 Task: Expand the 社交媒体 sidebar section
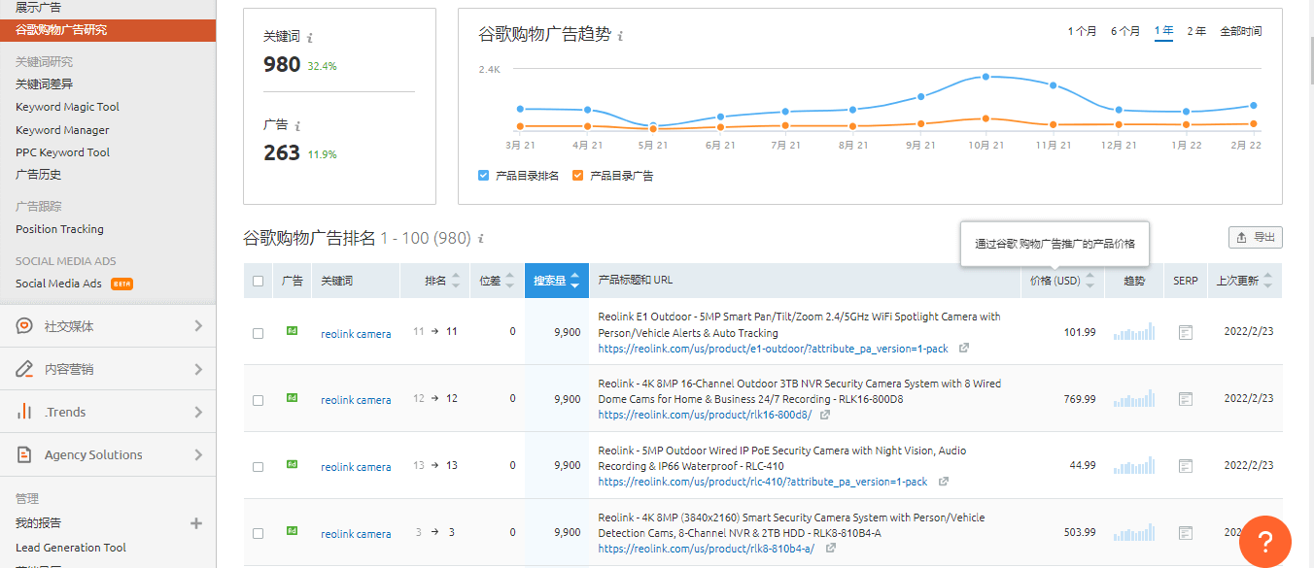tap(198, 326)
